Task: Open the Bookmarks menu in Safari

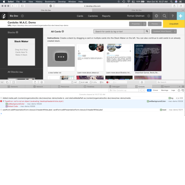Action: (x=50, y=2)
